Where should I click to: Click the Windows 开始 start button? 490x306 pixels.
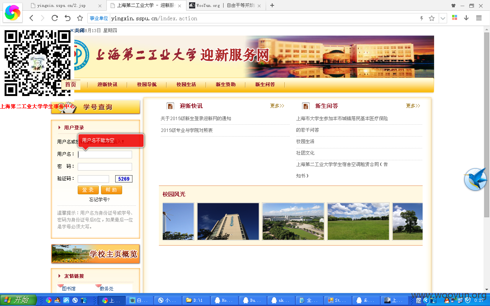[x=18, y=300]
